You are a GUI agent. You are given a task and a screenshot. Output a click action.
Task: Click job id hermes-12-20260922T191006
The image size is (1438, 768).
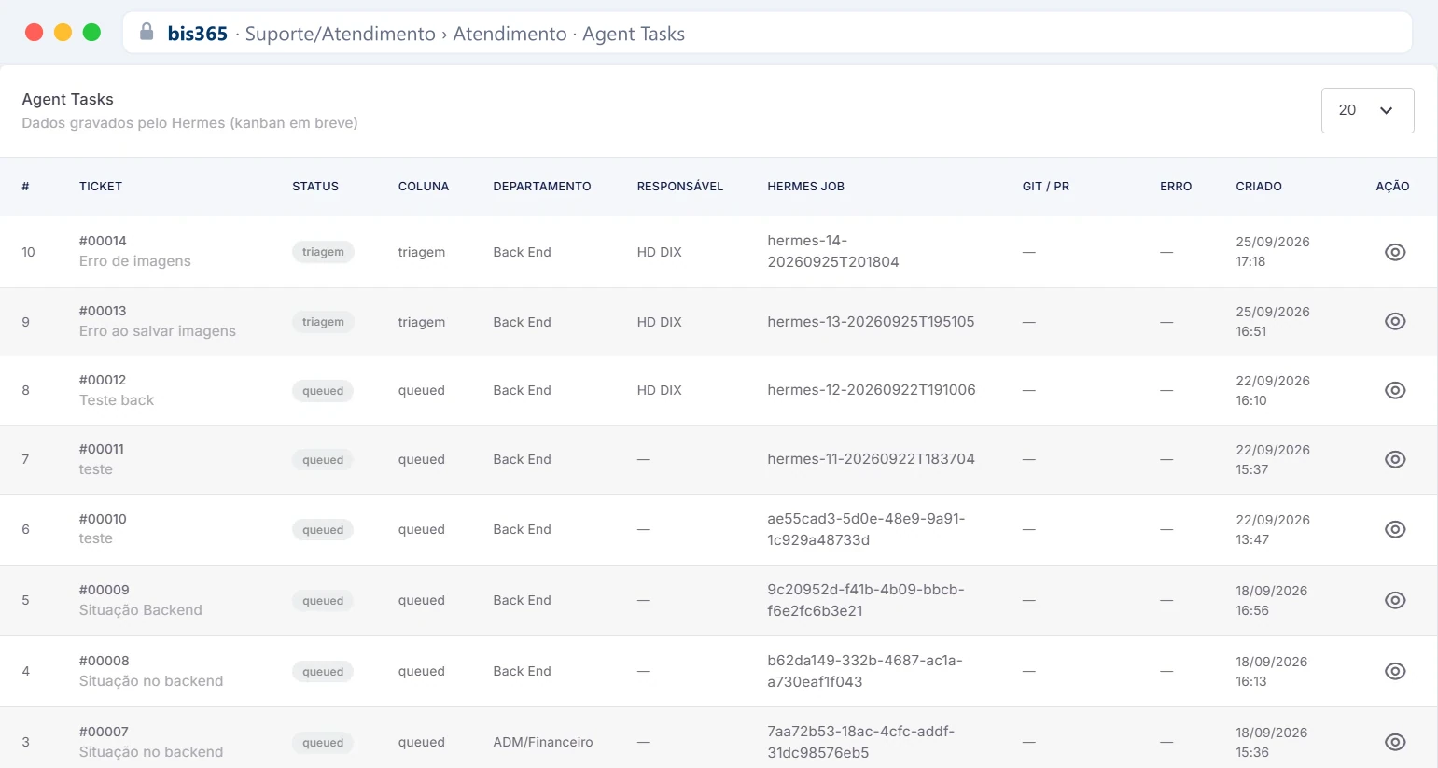872,390
